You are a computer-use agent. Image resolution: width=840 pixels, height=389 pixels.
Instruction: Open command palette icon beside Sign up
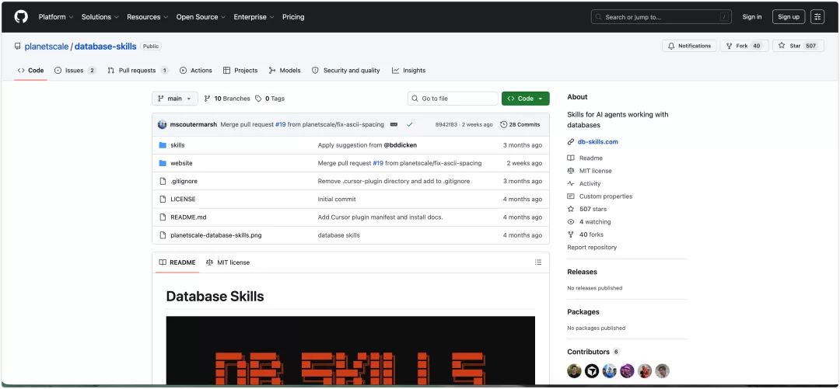(x=817, y=17)
